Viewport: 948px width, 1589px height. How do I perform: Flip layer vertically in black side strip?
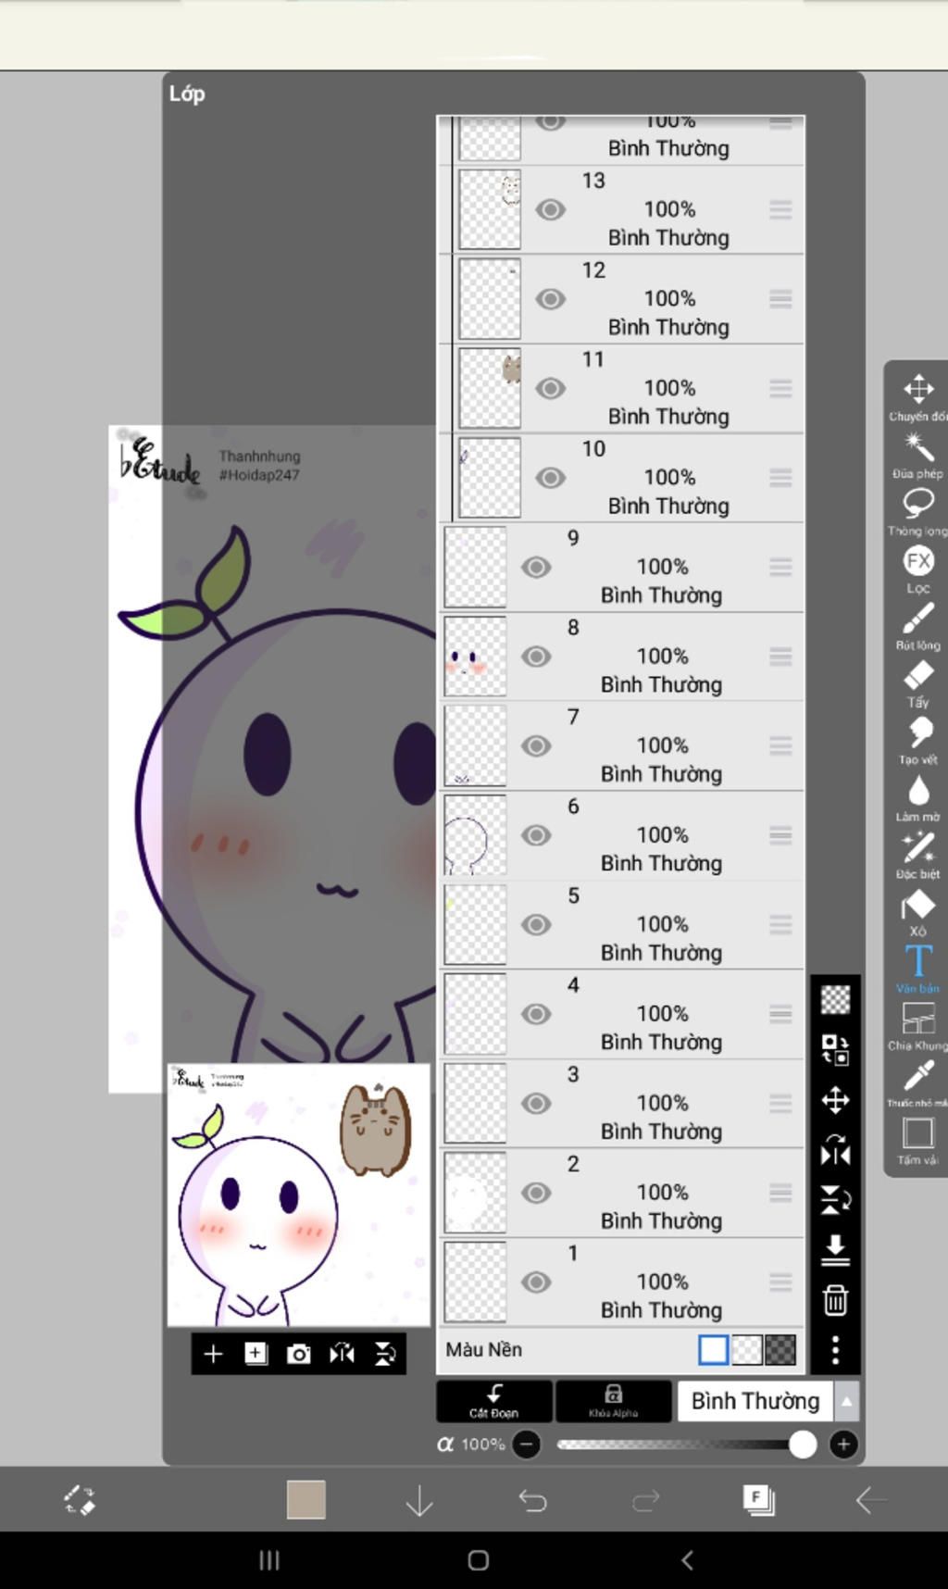(x=836, y=1200)
